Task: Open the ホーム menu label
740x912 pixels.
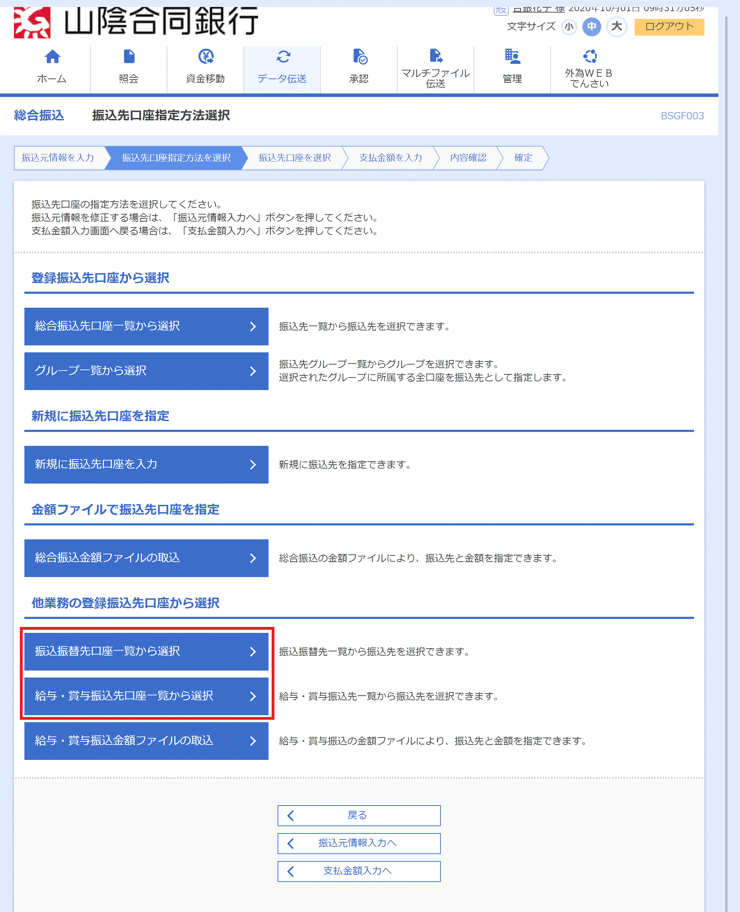Action: pos(52,79)
